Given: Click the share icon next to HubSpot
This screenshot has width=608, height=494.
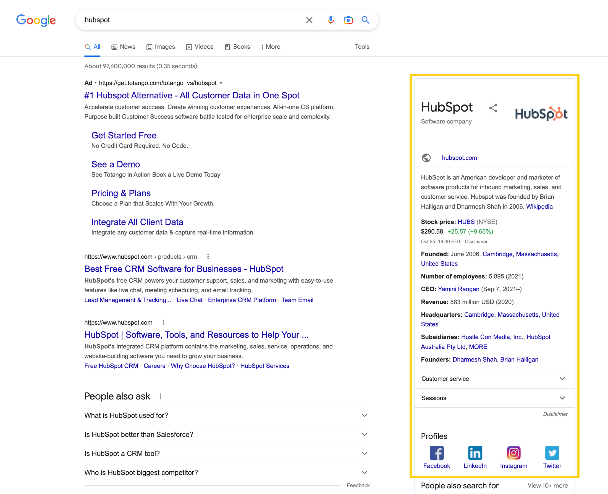Looking at the screenshot, I should (x=493, y=108).
